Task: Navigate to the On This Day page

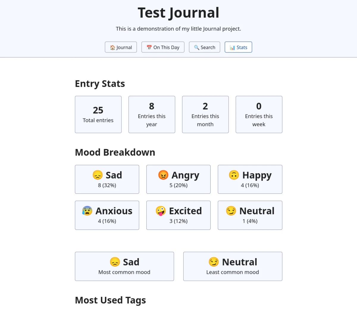Action: tap(163, 47)
